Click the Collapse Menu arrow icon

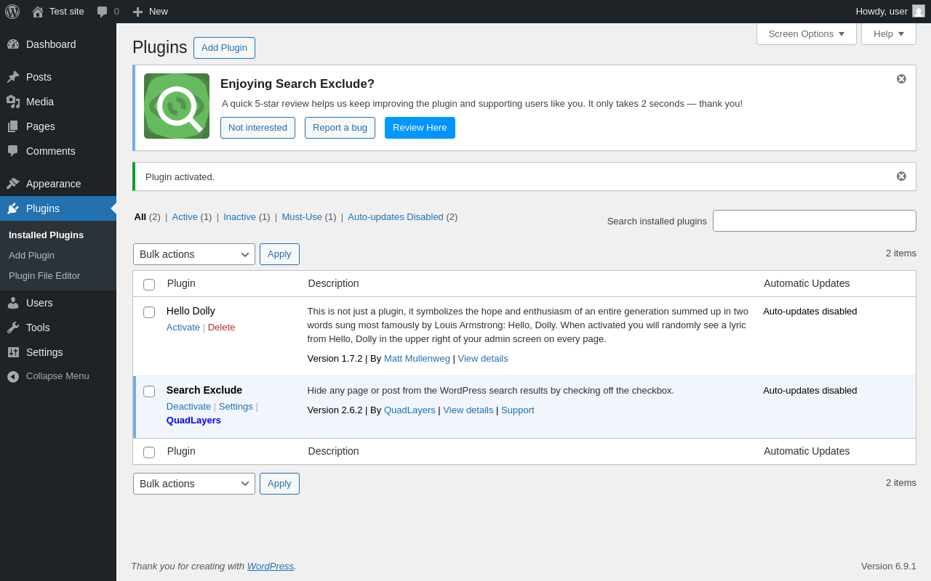click(13, 376)
